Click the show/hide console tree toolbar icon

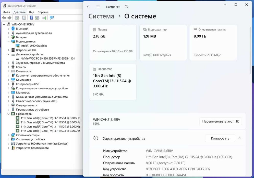[17, 18]
